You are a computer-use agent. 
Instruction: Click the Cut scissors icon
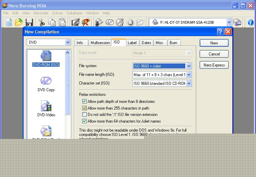pyautogui.click(x=41, y=22)
